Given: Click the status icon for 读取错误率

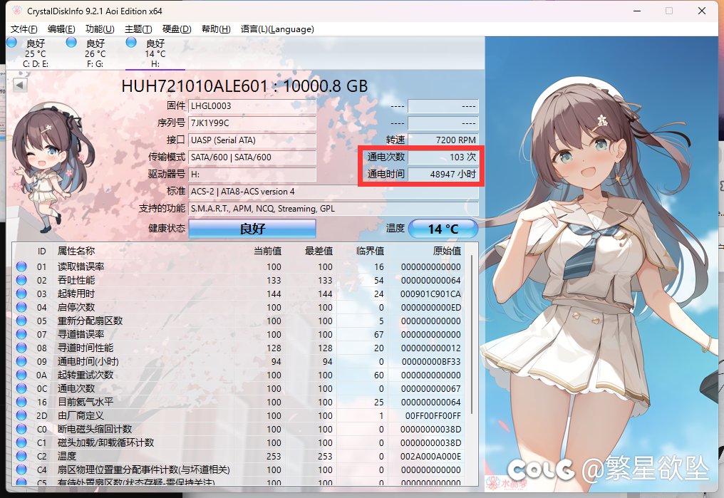Looking at the screenshot, I should pyautogui.click(x=21, y=266).
